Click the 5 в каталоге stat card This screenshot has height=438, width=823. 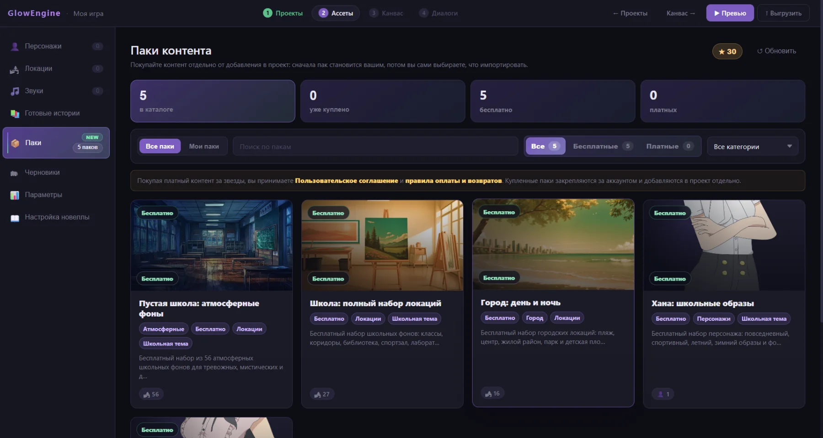(213, 101)
